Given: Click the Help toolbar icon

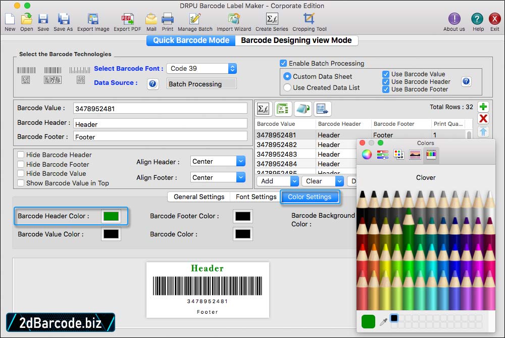Looking at the screenshot, I should click(x=478, y=22).
